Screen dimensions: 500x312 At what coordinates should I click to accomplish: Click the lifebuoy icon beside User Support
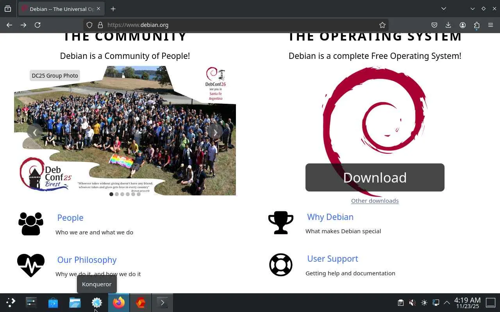(281, 265)
